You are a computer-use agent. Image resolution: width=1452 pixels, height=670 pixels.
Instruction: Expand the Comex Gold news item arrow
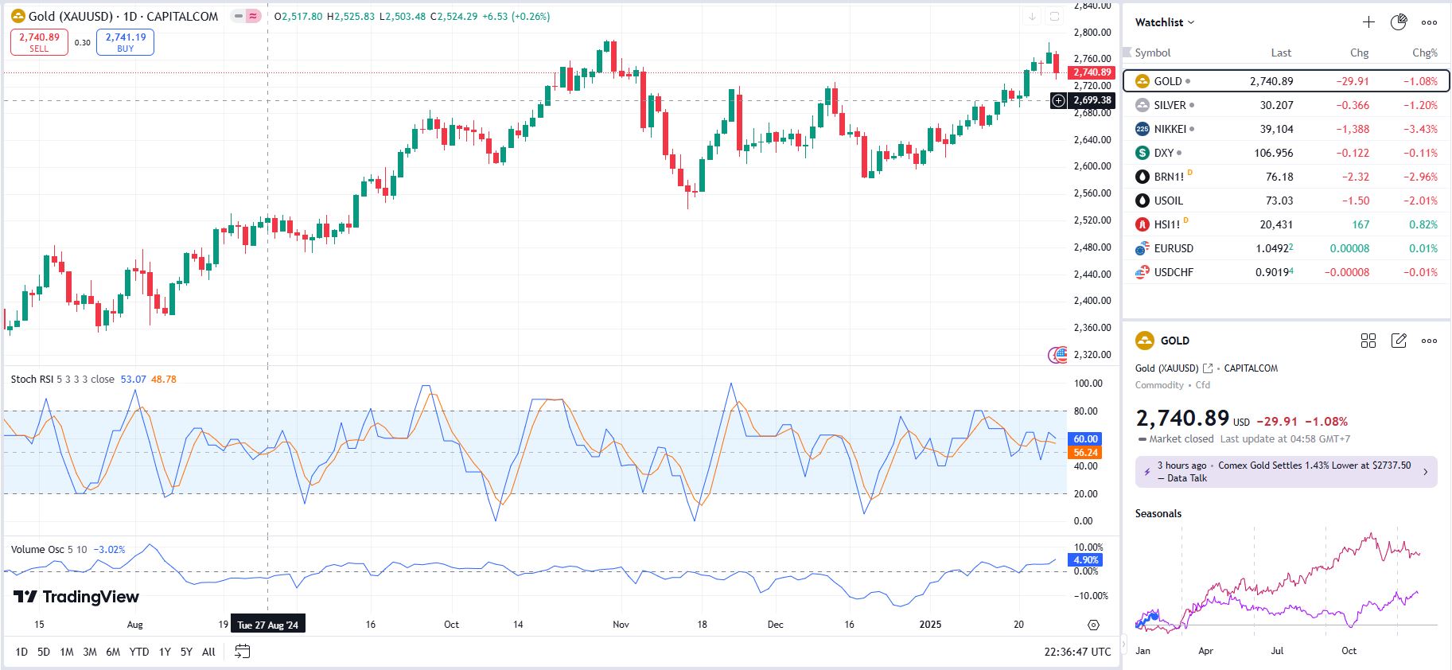pos(1425,472)
